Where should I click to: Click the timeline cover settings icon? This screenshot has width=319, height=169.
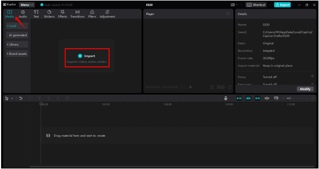click(276, 98)
